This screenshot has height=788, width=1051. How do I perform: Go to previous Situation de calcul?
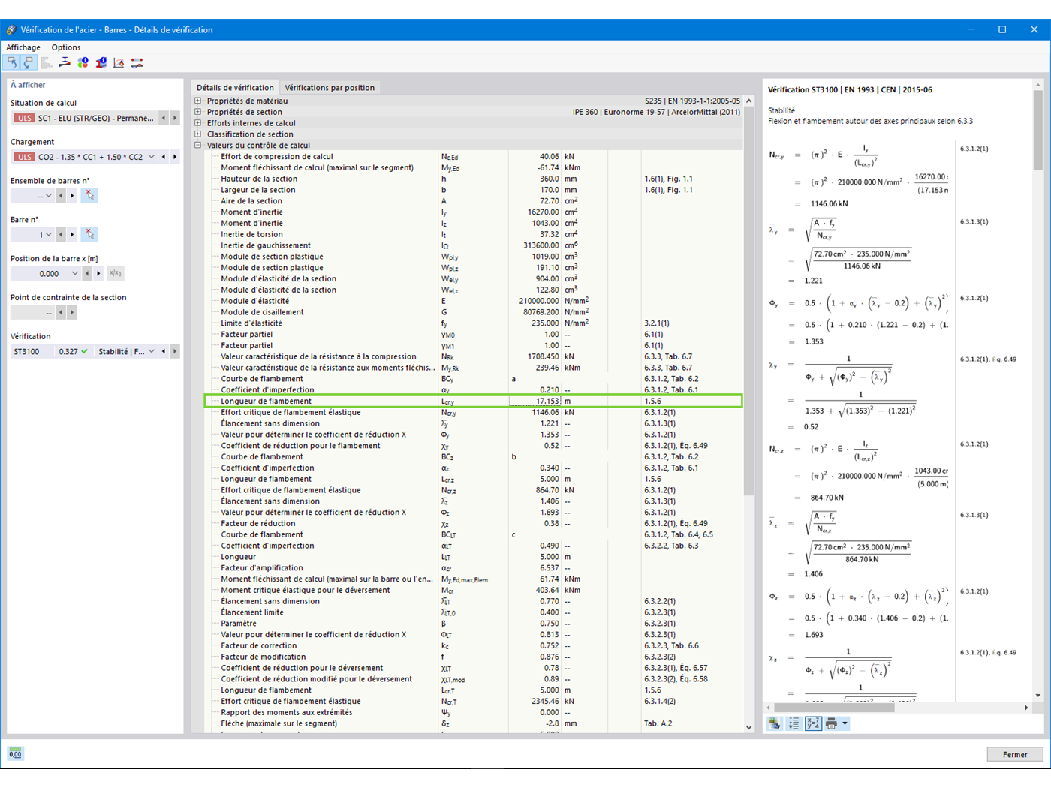(x=164, y=118)
